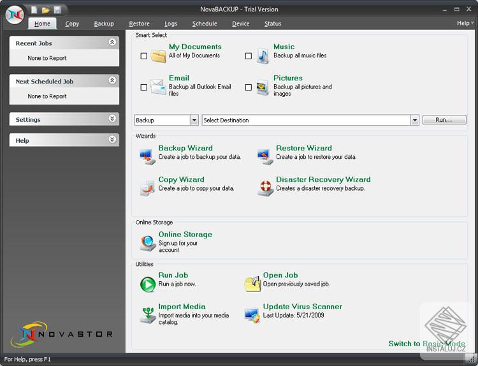Viewport: 478px width, 366px height.
Task: Click the Open folder icon in title bar
Action: point(46,10)
